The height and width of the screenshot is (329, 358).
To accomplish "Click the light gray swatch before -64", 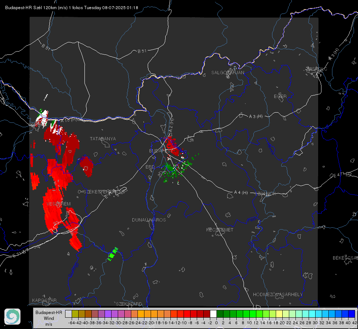I will (x=68, y=314).
